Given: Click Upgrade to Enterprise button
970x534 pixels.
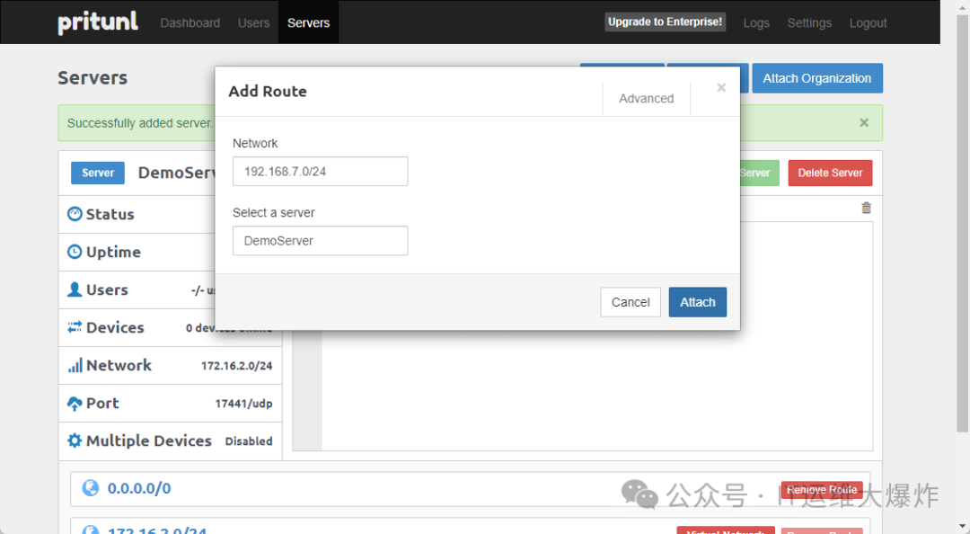Looking at the screenshot, I should point(665,22).
